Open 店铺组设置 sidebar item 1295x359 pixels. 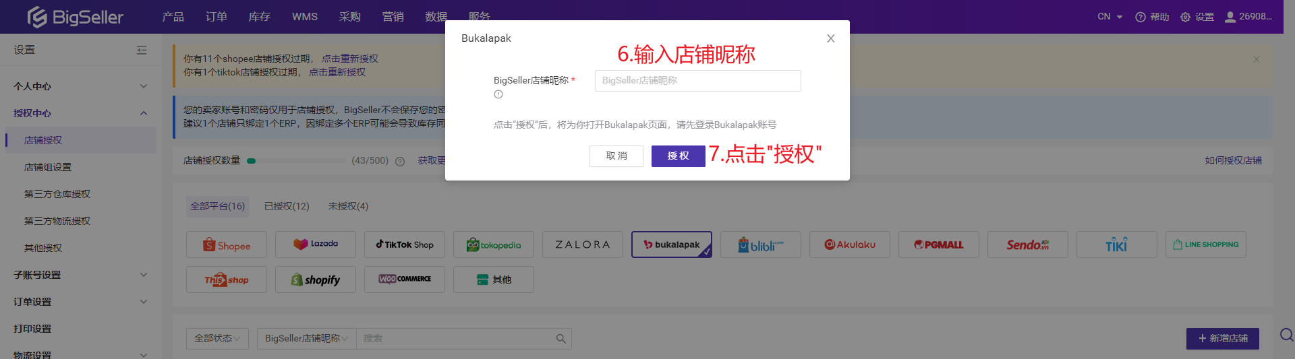[x=81, y=167]
